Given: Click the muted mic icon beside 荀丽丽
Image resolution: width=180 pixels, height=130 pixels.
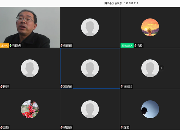Looking at the screenshot, I should pyautogui.click(x=62, y=46).
